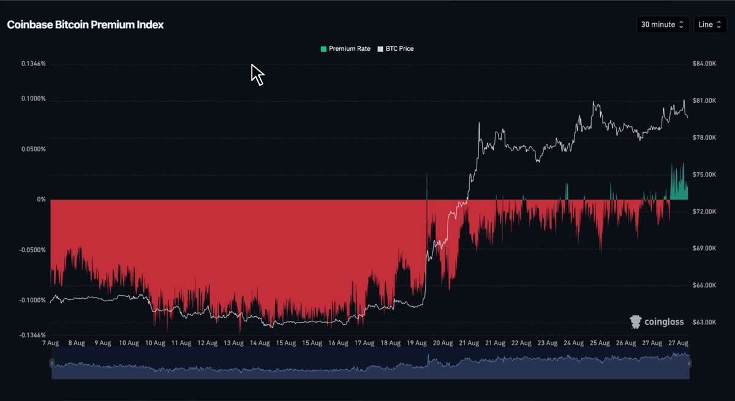The width and height of the screenshot is (735, 401).
Task: Click the 0.1000% left axis label
Action: point(33,99)
